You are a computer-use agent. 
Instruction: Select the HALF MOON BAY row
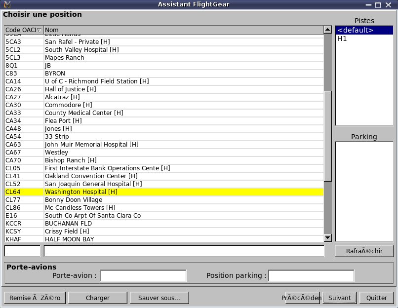[164, 239]
